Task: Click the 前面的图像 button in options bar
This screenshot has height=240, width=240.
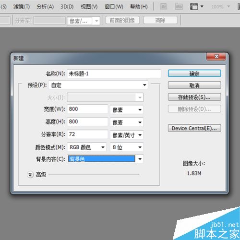Action: pos(122,20)
